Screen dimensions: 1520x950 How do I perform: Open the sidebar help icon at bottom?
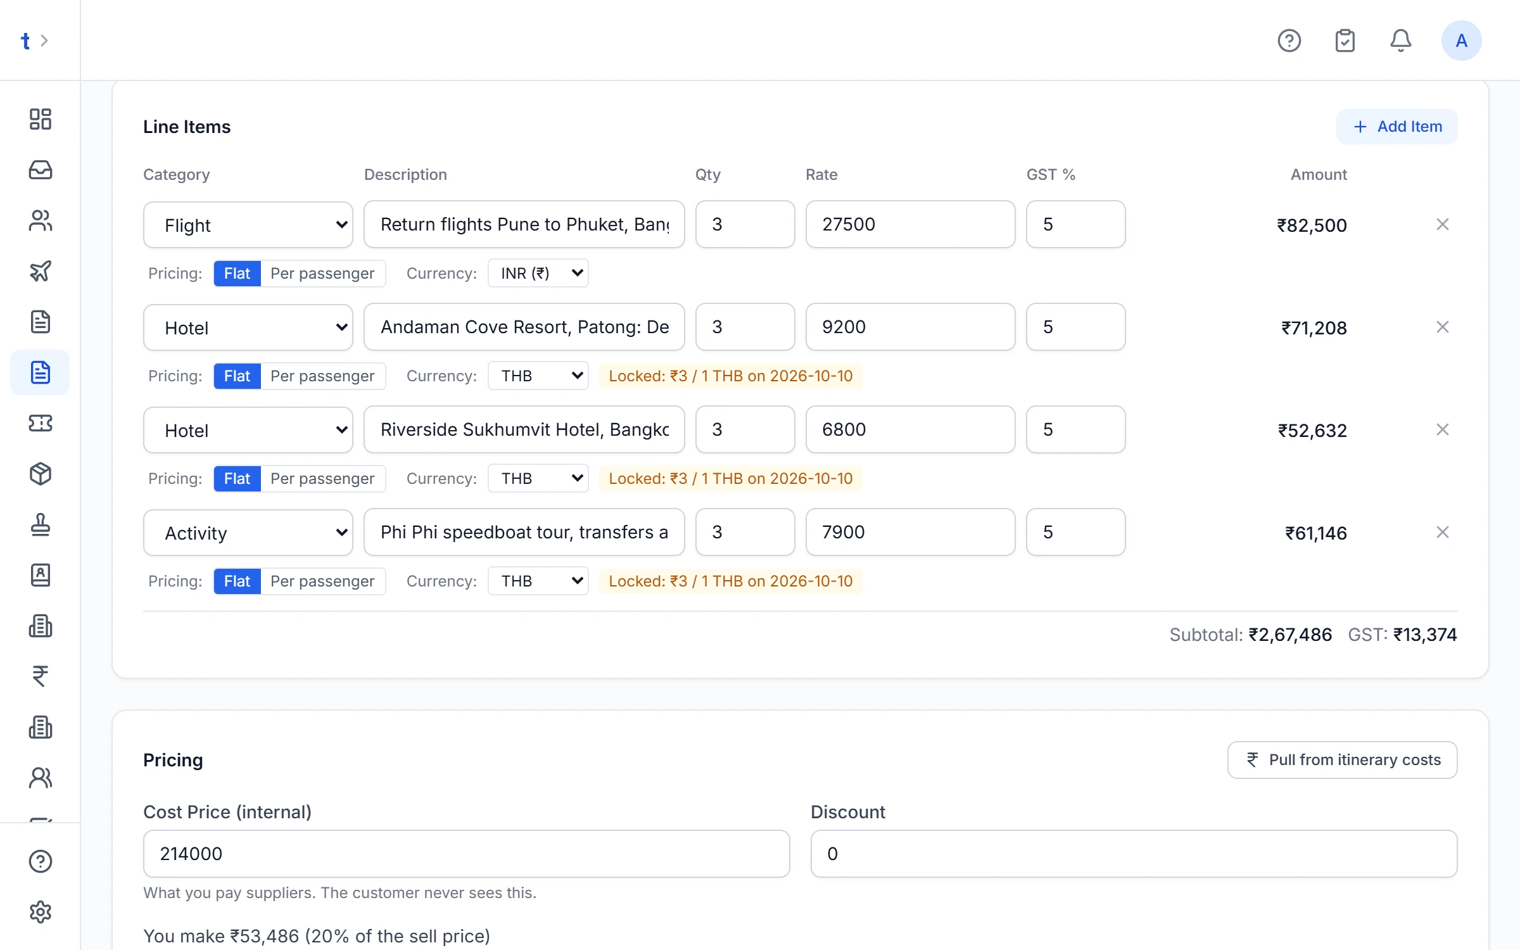41,861
